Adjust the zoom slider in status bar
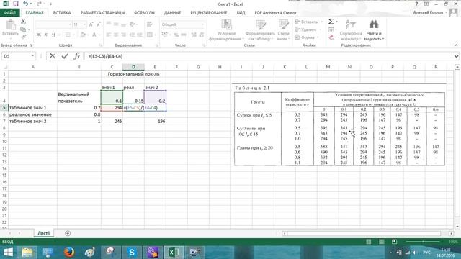This screenshot has width=461, height=259. pos(423,242)
